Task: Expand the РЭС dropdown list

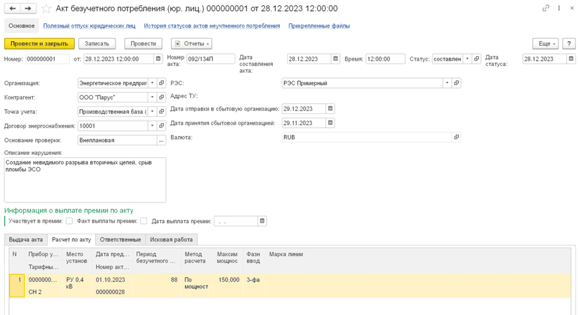Action: click(447, 83)
